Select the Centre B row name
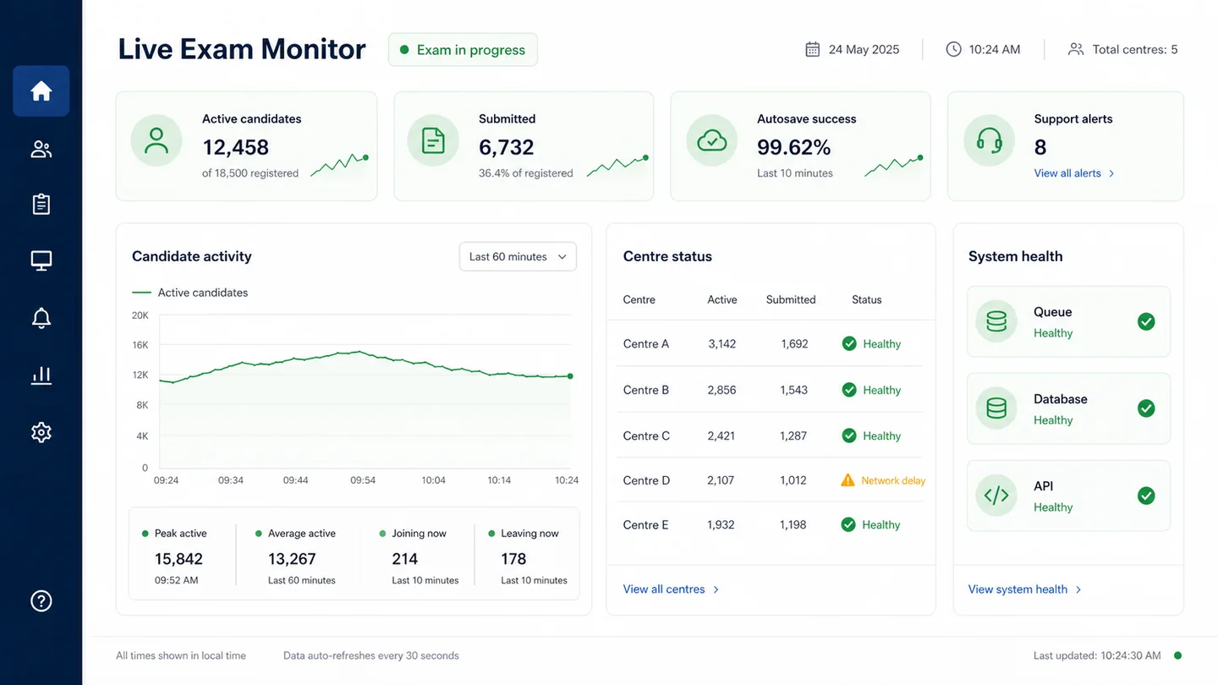The image size is (1218, 685). [x=646, y=390]
